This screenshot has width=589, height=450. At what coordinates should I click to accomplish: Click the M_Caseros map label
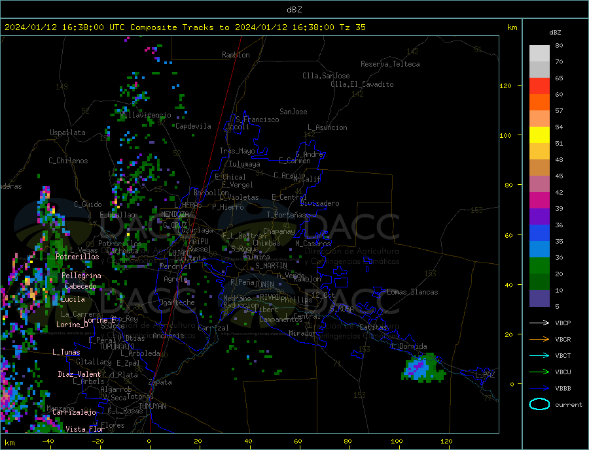tap(313, 244)
